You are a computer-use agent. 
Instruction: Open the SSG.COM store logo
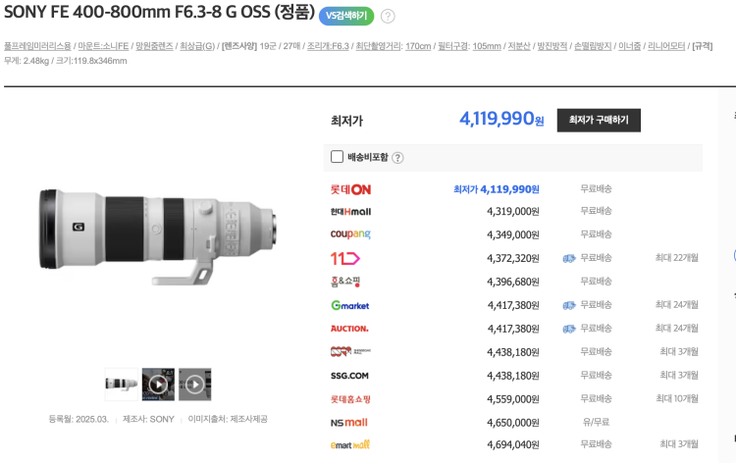pos(349,376)
